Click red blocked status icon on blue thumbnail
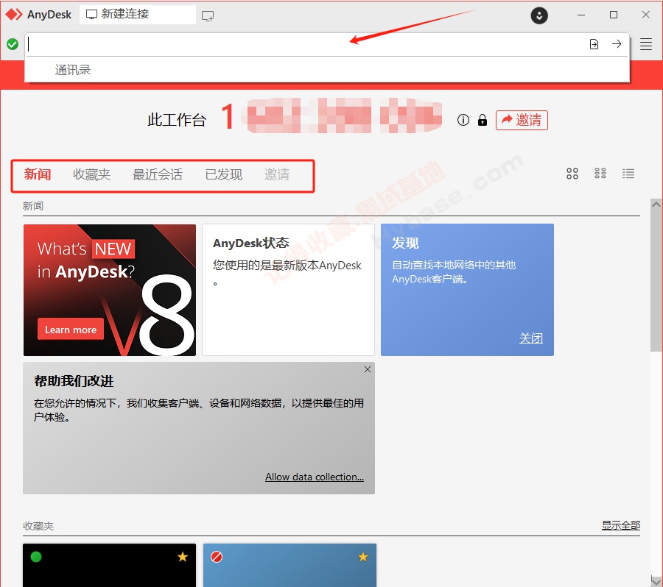 pos(217,557)
